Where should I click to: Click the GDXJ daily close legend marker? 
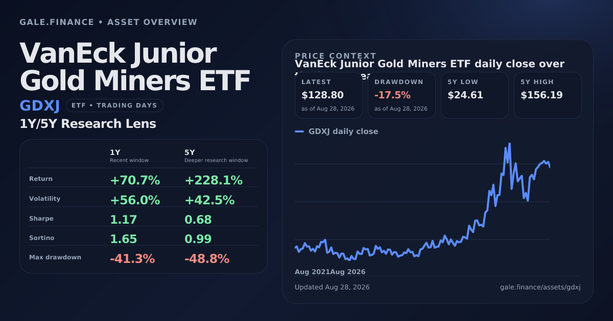click(299, 131)
